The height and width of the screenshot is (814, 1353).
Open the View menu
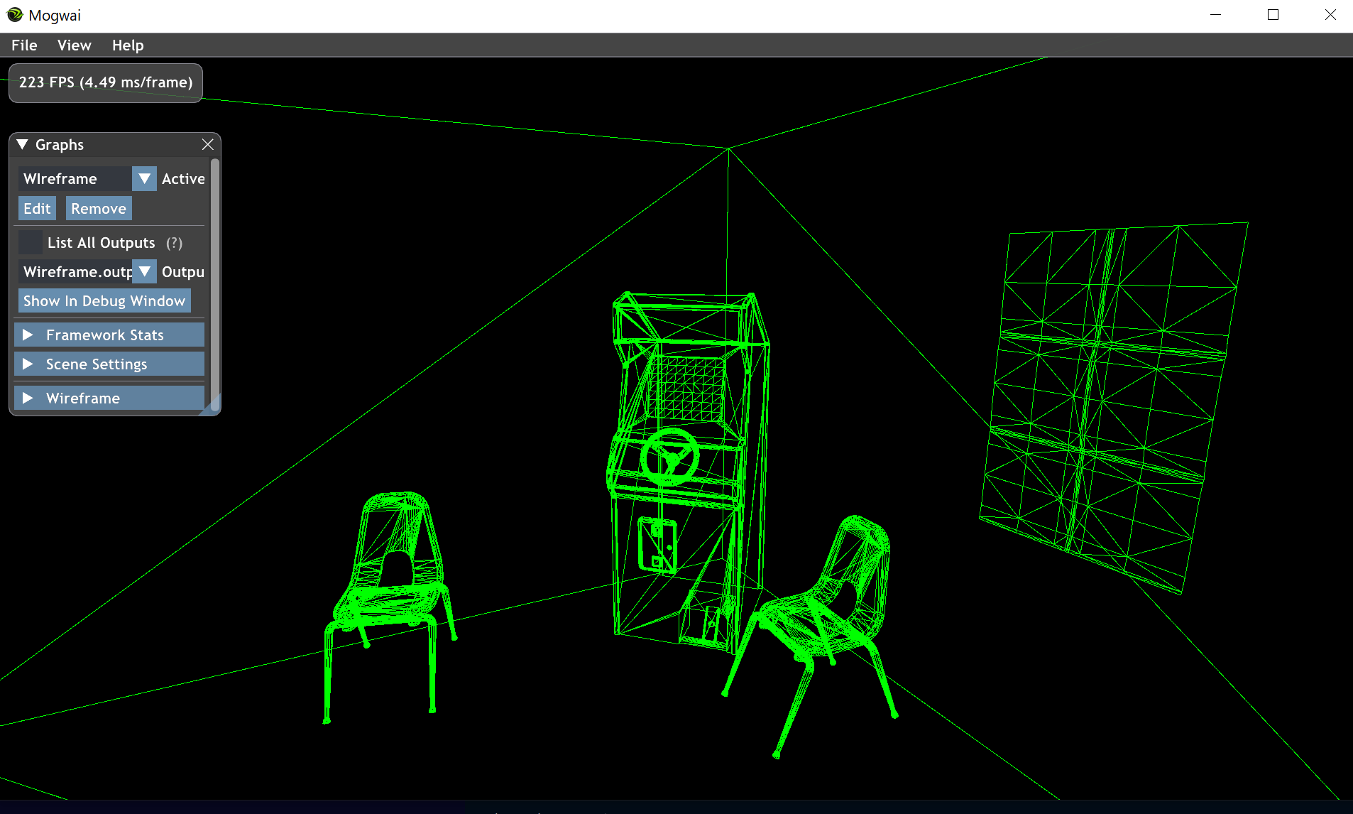[x=74, y=45]
